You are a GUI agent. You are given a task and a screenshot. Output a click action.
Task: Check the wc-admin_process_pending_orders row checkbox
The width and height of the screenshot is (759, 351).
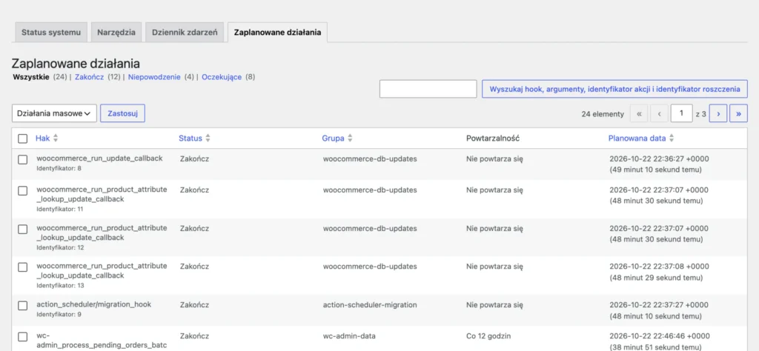coord(23,336)
